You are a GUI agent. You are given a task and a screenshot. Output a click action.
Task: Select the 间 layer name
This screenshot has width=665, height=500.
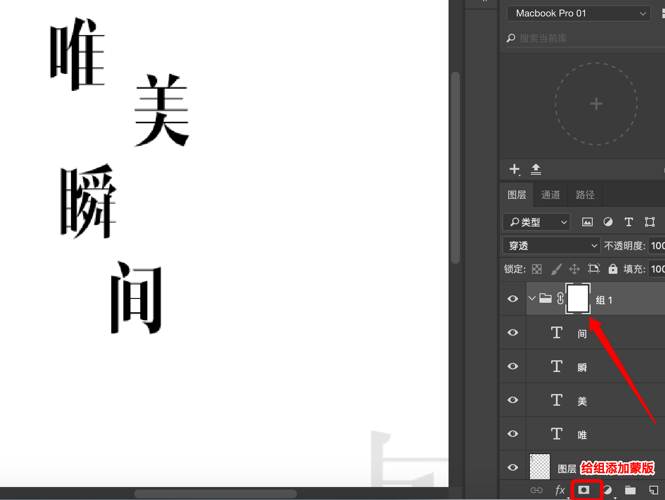[x=582, y=334]
